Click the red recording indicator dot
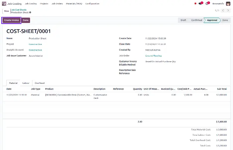Viewport: 233px width, 150px height. (195, 4)
